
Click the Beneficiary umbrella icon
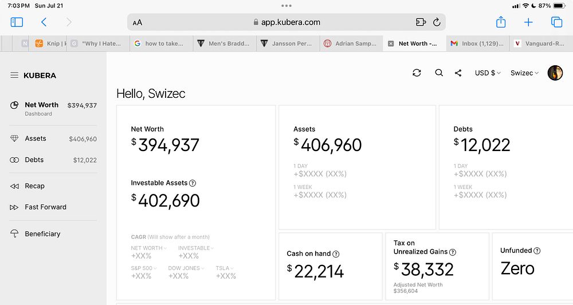(x=14, y=233)
